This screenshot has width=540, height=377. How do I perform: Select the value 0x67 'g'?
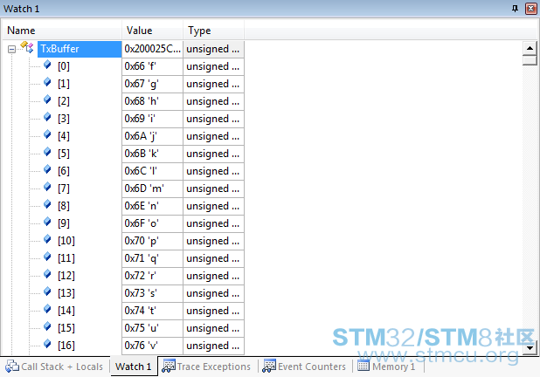pyautogui.click(x=152, y=84)
